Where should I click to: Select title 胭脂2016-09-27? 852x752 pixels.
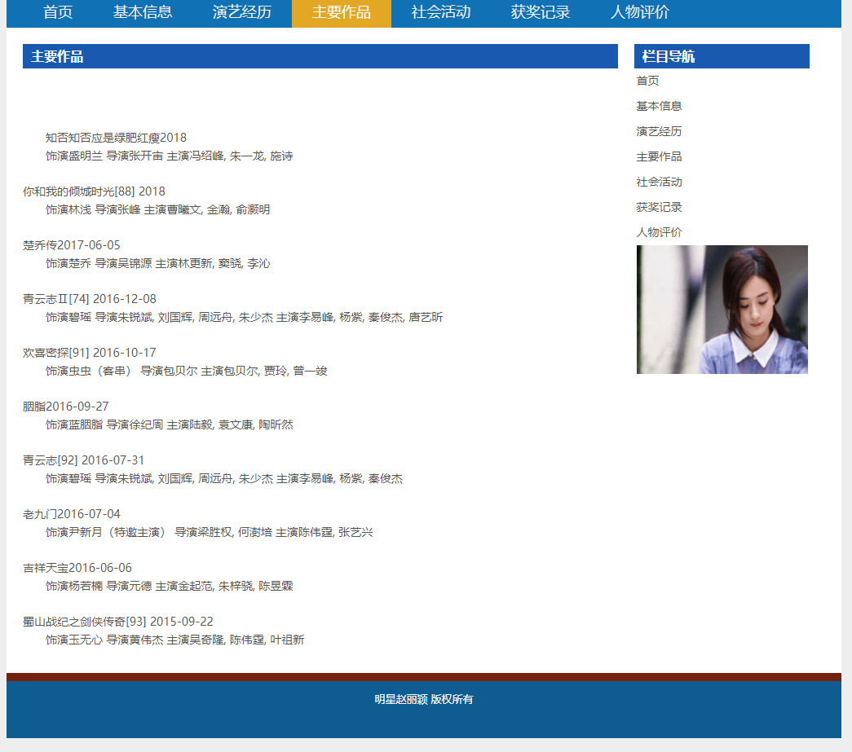[66, 407]
